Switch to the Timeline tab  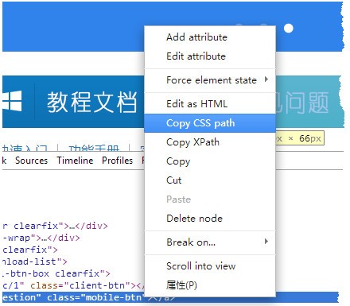(75, 161)
